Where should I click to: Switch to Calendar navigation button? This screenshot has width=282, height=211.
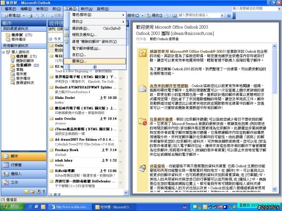click(x=24, y=165)
